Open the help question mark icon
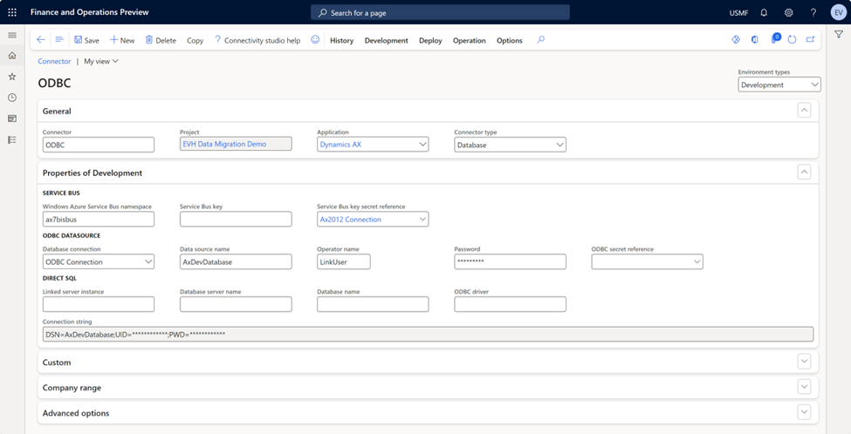This screenshot has width=851, height=434. (x=813, y=12)
